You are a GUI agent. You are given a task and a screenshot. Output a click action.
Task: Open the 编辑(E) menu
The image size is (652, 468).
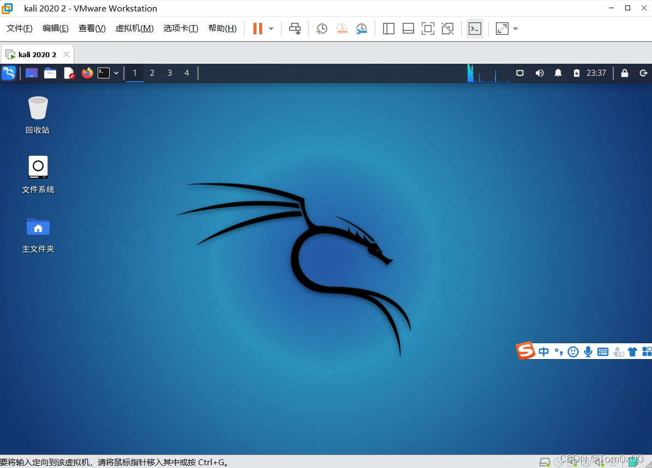(55, 28)
